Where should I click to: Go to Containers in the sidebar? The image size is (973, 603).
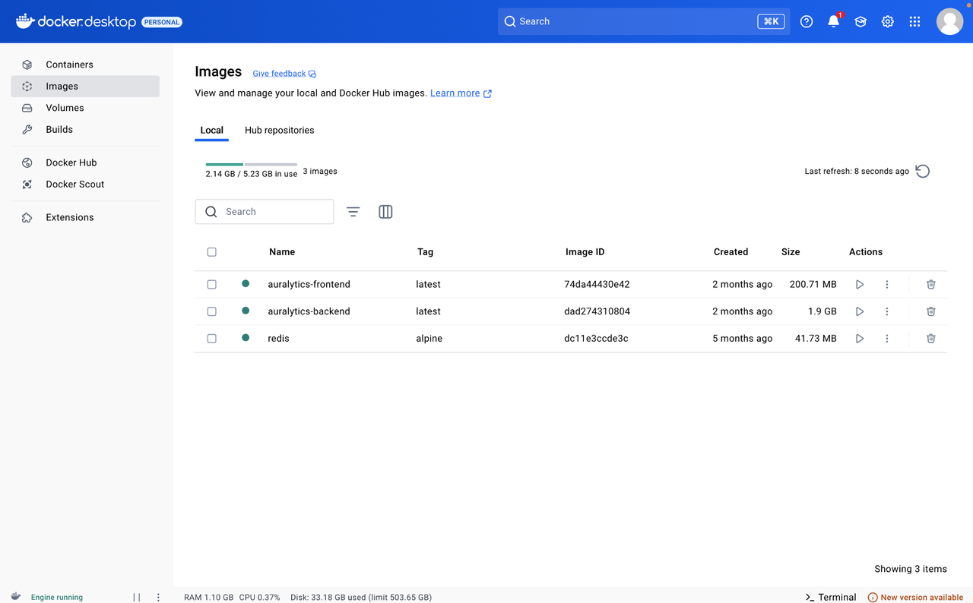(x=85, y=65)
